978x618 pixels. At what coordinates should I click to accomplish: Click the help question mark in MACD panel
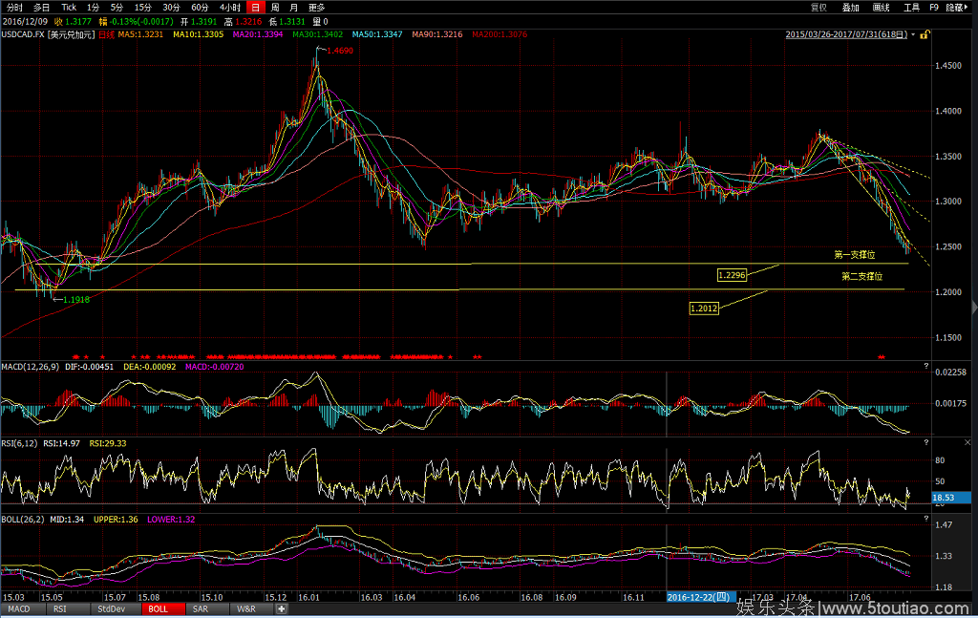pos(926,366)
